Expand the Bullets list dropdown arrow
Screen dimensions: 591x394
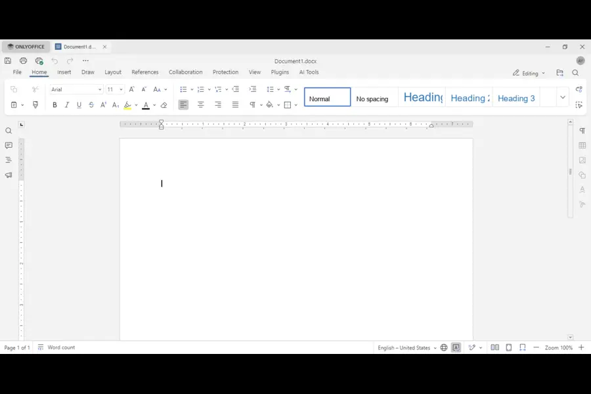coord(192,90)
